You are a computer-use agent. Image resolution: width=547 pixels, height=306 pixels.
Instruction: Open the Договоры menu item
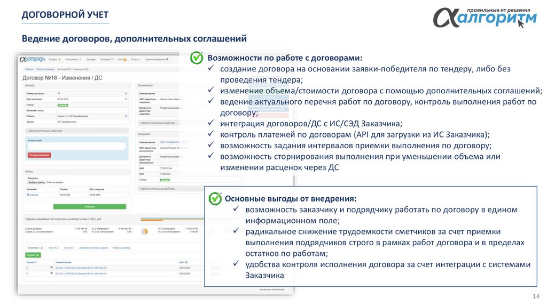tap(91, 60)
